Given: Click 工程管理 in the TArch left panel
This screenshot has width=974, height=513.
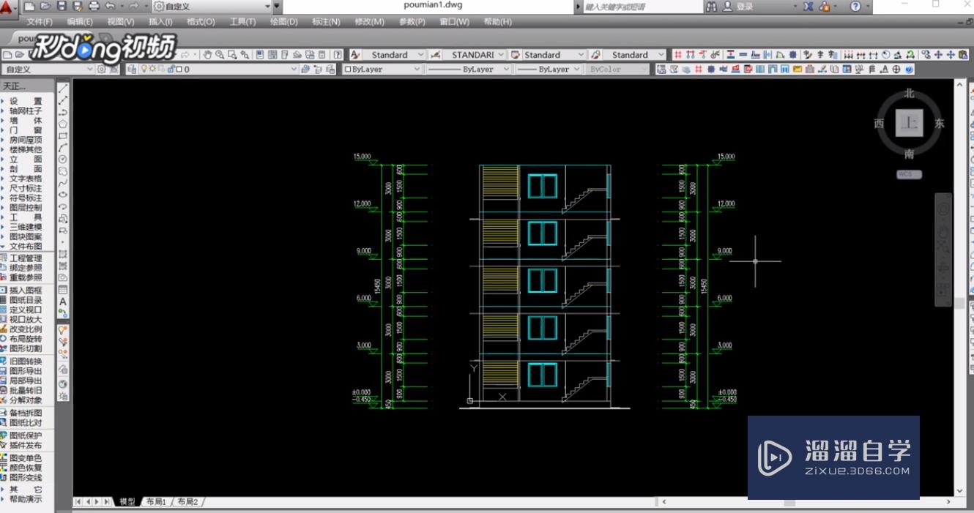Looking at the screenshot, I should pos(25,258).
